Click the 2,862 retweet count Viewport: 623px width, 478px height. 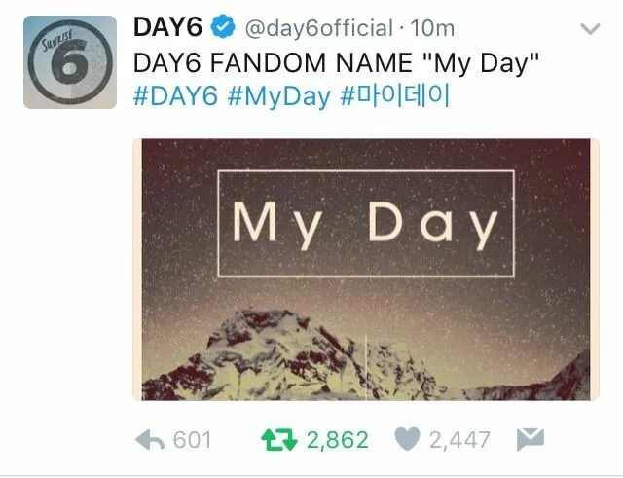point(338,440)
